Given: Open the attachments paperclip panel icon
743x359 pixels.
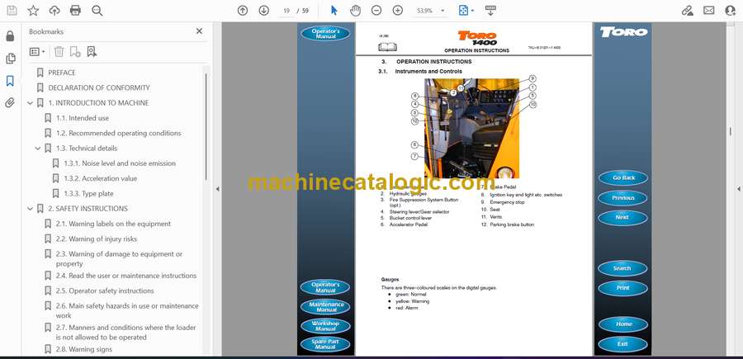Looking at the screenshot, I should (x=10, y=103).
